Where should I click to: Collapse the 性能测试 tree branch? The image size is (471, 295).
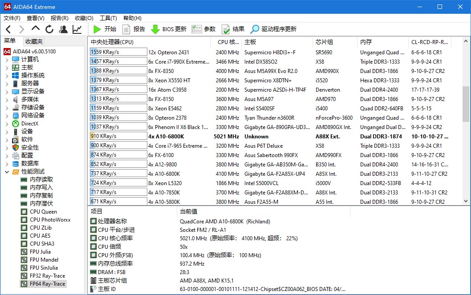coord(7,171)
